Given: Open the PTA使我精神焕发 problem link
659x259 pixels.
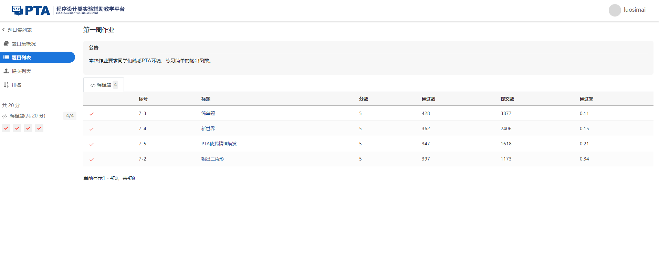Looking at the screenshot, I should click(219, 144).
